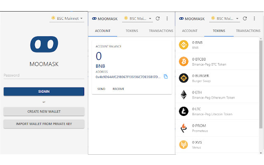Viewport: 264px width, 165px height.
Task: Select the XVS Venus token icon
Action: pyautogui.click(x=184, y=144)
